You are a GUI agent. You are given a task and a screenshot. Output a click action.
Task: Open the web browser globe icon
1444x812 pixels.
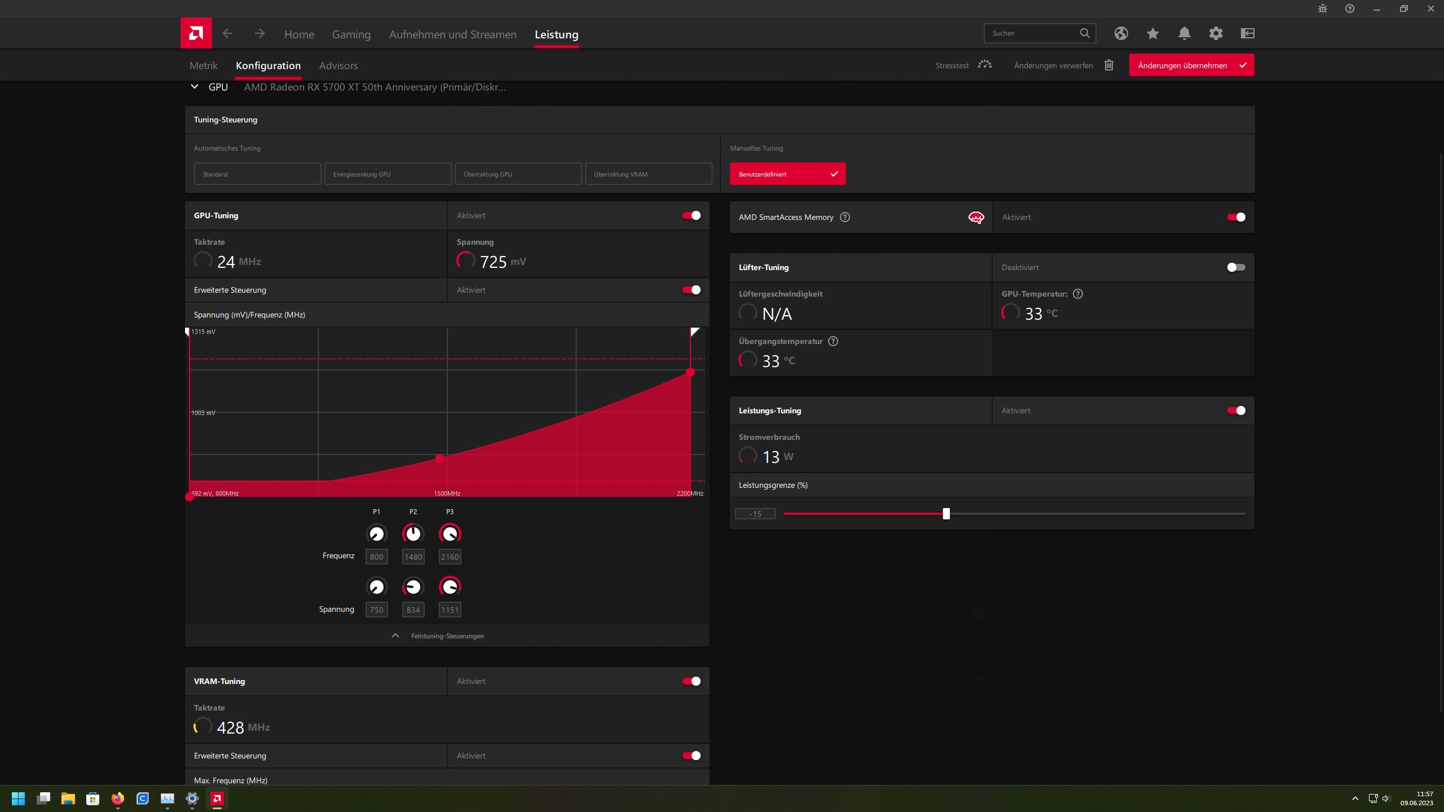(1121, 33)
